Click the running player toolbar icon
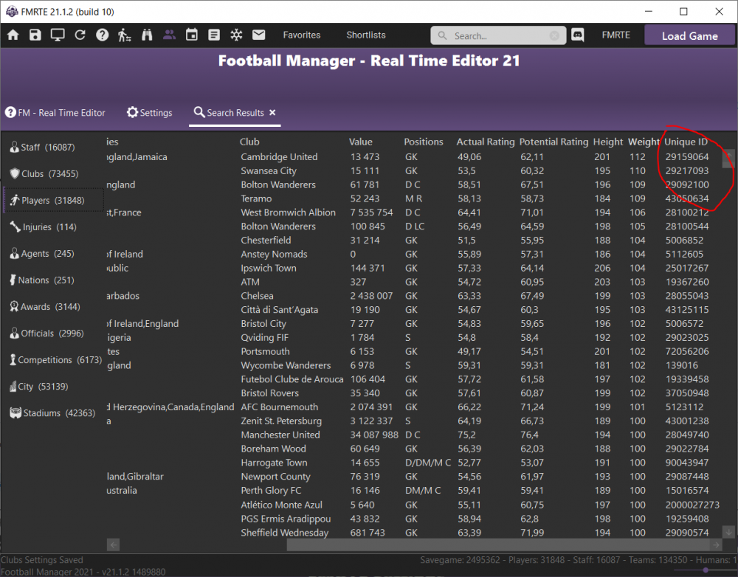Screen dimensions: 738x577 click(124, 35)
